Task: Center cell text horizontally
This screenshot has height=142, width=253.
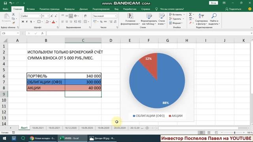Action: pyautogui.click(x=67, y=22)
